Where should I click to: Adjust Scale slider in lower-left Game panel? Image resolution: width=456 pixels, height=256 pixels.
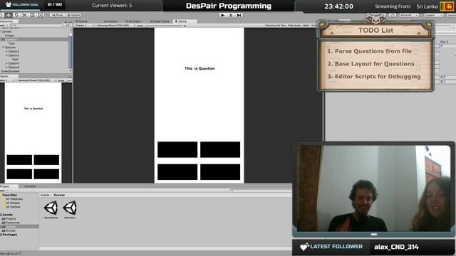(69, 80)
